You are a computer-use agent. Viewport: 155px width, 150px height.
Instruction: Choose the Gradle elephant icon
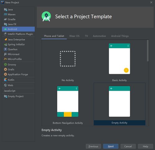coord(5,19)
